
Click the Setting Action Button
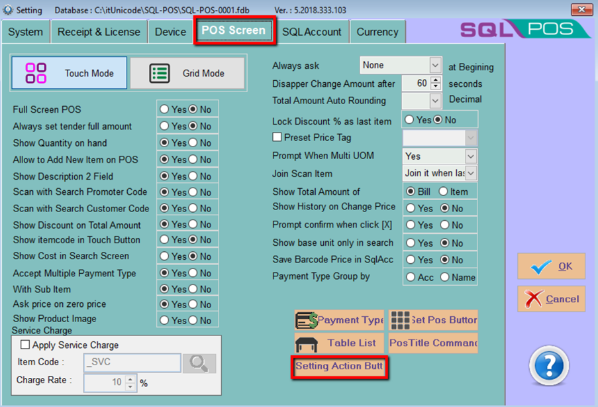[x=339, y=367]
